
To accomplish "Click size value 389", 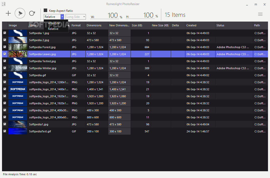I will point(147,68).
